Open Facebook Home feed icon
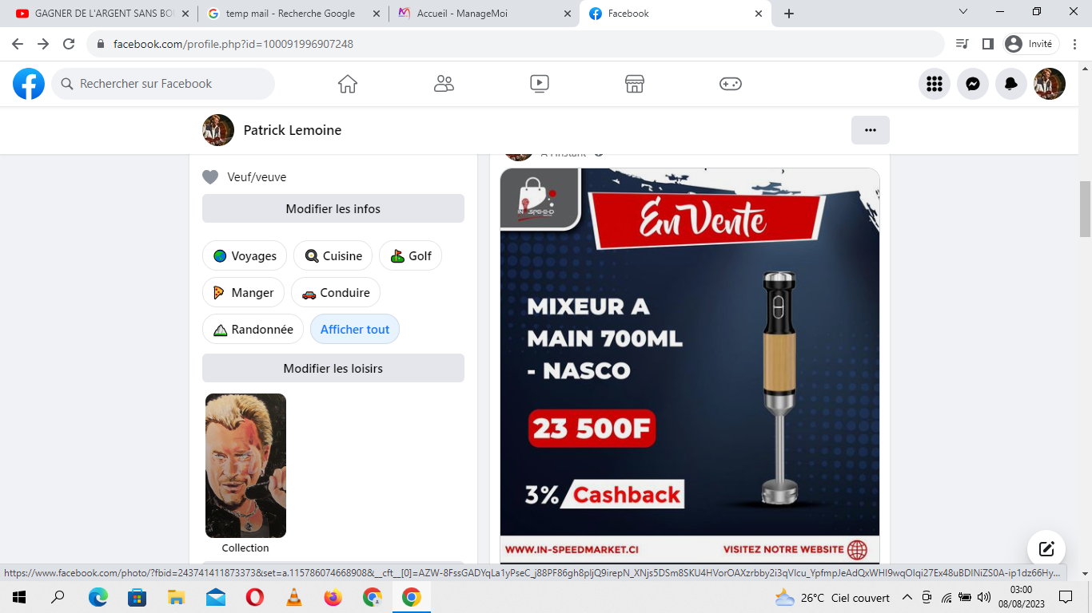Image resolution: width=1092 pixels, height=613 pixels. click(347, 84)
